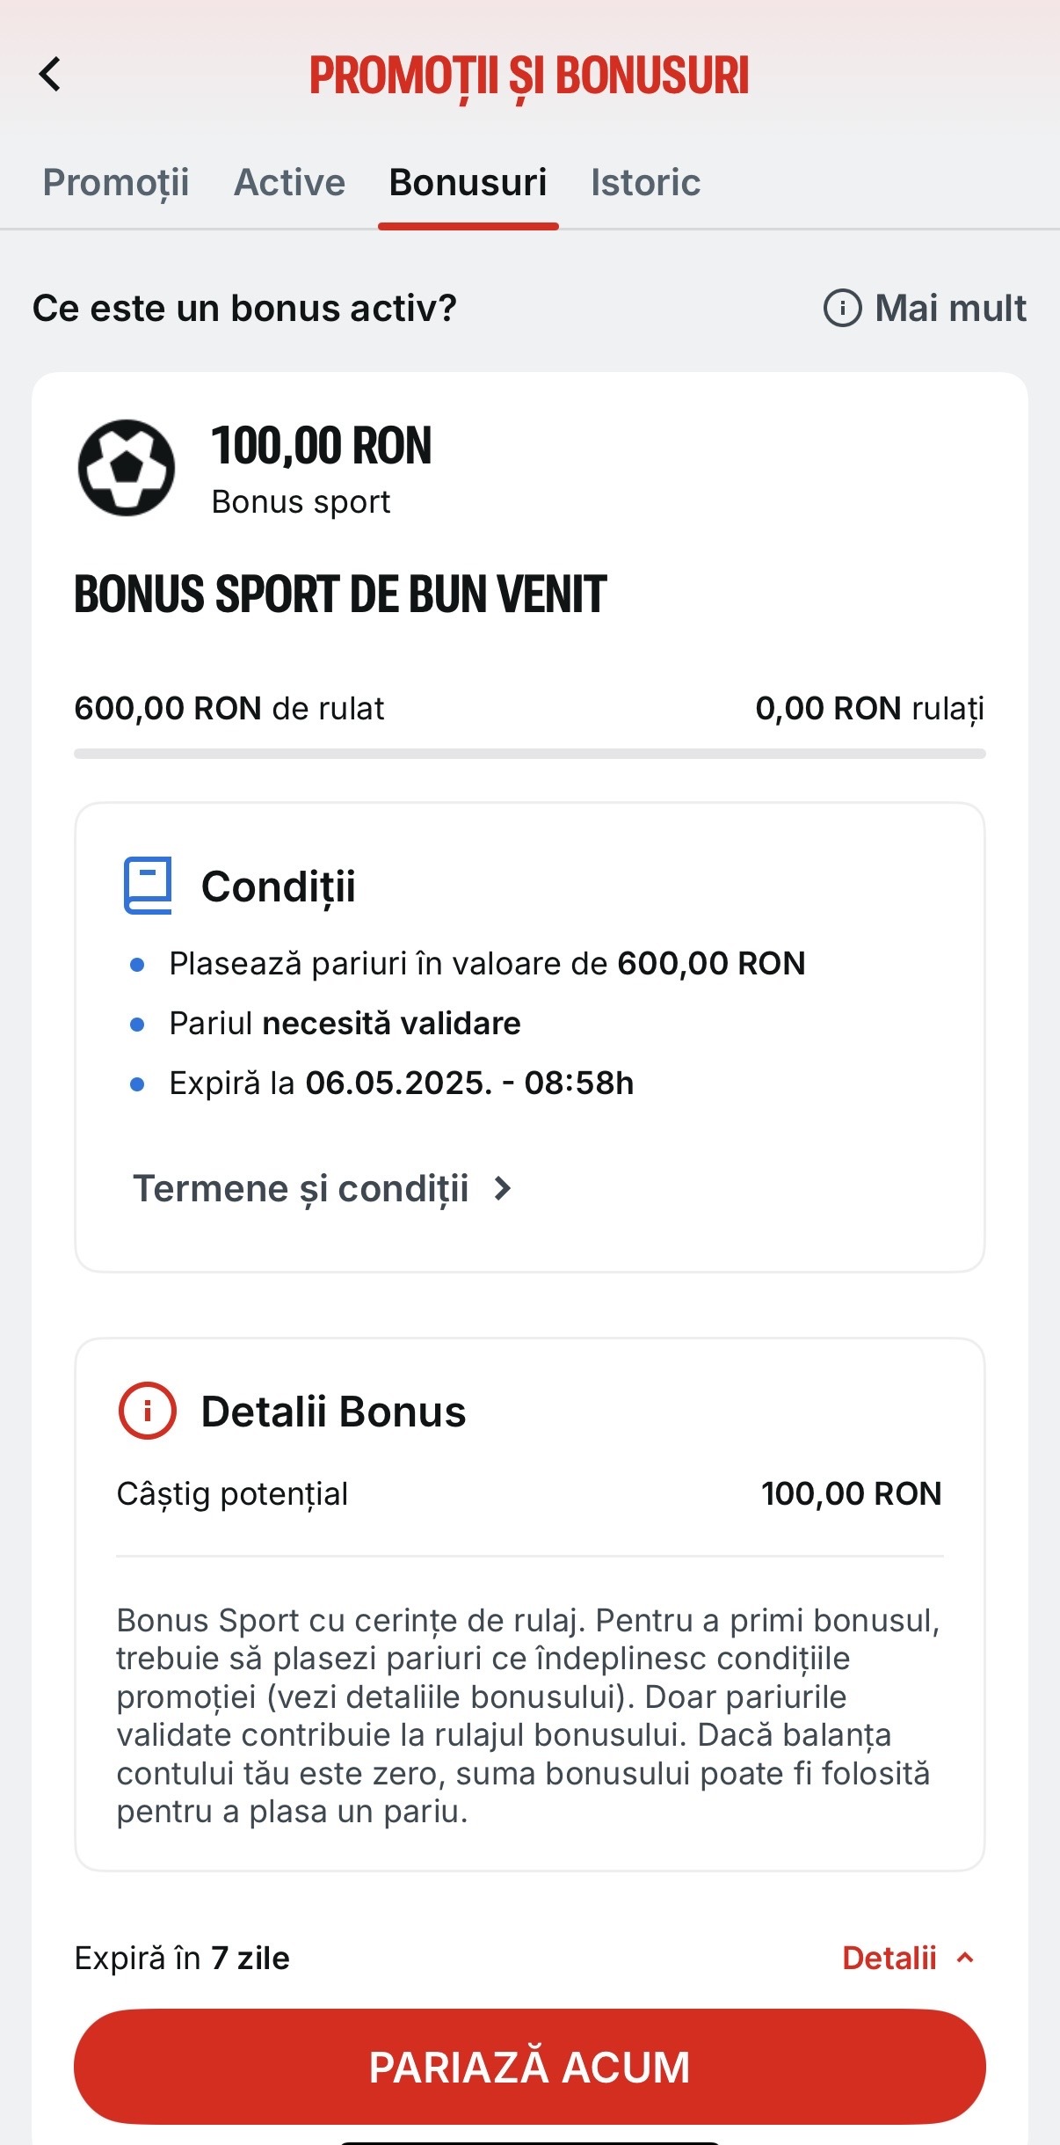The image size is (1060, 2145).
Task: Tap the football bonus sport icon
Action: point(127,467)
